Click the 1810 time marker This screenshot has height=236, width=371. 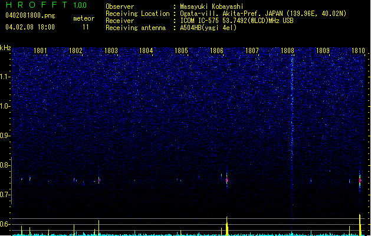click(358, 51)
